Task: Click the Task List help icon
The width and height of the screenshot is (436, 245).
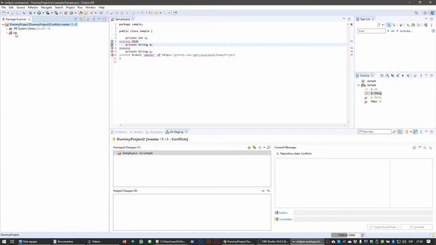Action: click(433, 31)
